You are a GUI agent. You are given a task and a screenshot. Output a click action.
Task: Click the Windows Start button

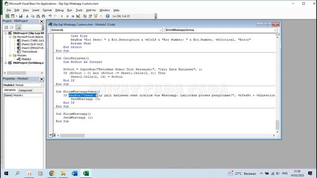coord(6,174)
